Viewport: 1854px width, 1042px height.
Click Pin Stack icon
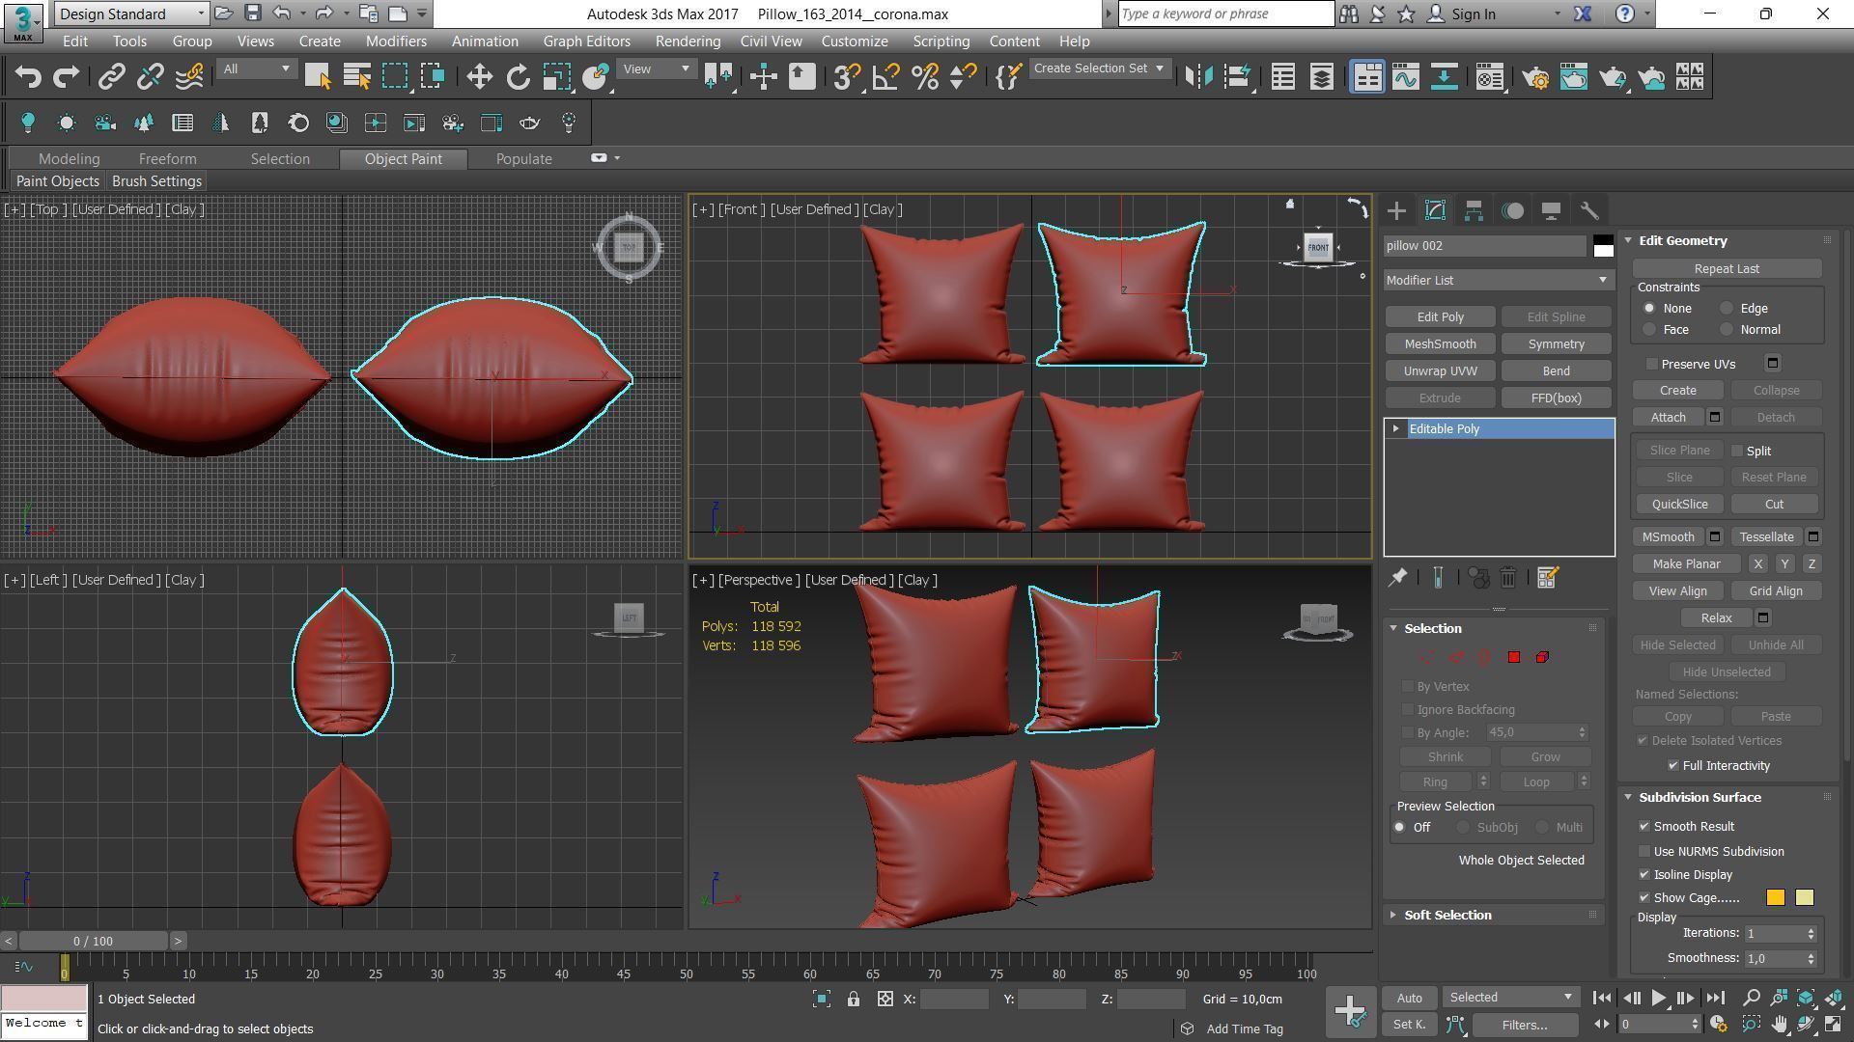[1397, 578]
